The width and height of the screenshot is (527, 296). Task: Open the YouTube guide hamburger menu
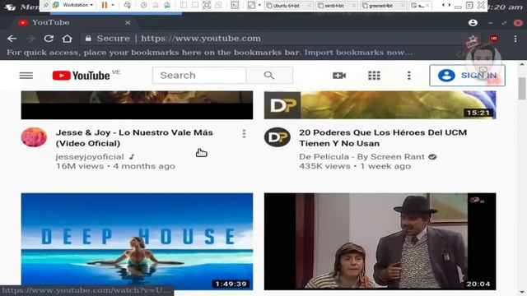click(x=26, y=76)
